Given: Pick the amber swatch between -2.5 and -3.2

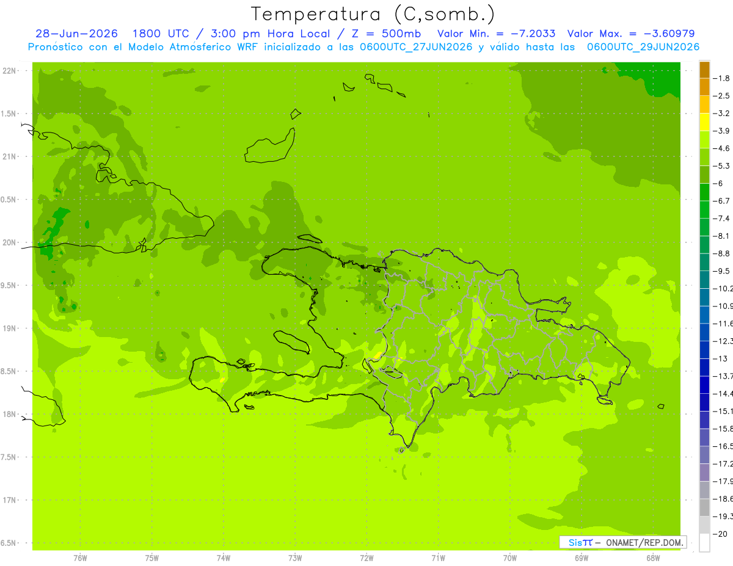Looking at the screenshot, I should point(704,104).
